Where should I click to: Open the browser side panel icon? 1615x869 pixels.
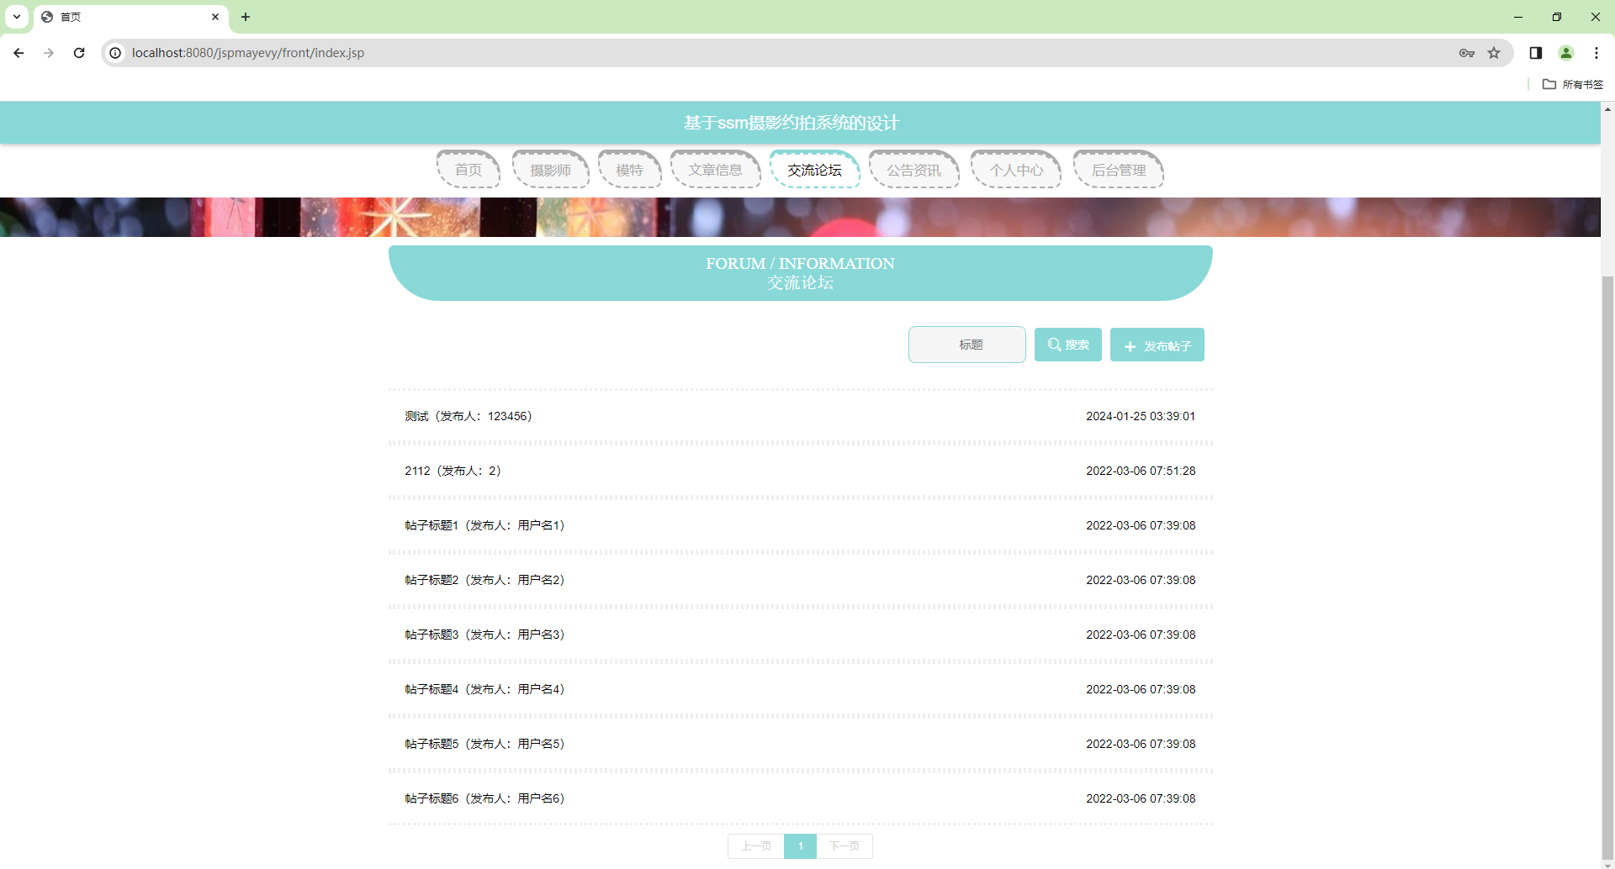click(1535, 52)
